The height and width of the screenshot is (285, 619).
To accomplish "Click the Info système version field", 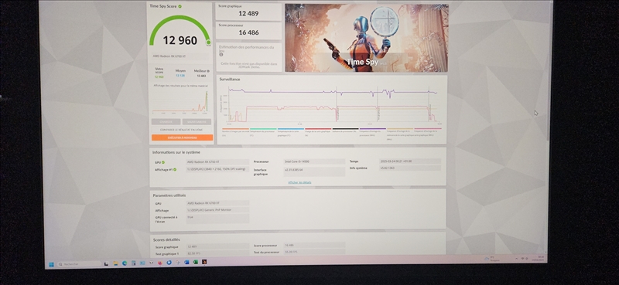I will tap(410, 168).
